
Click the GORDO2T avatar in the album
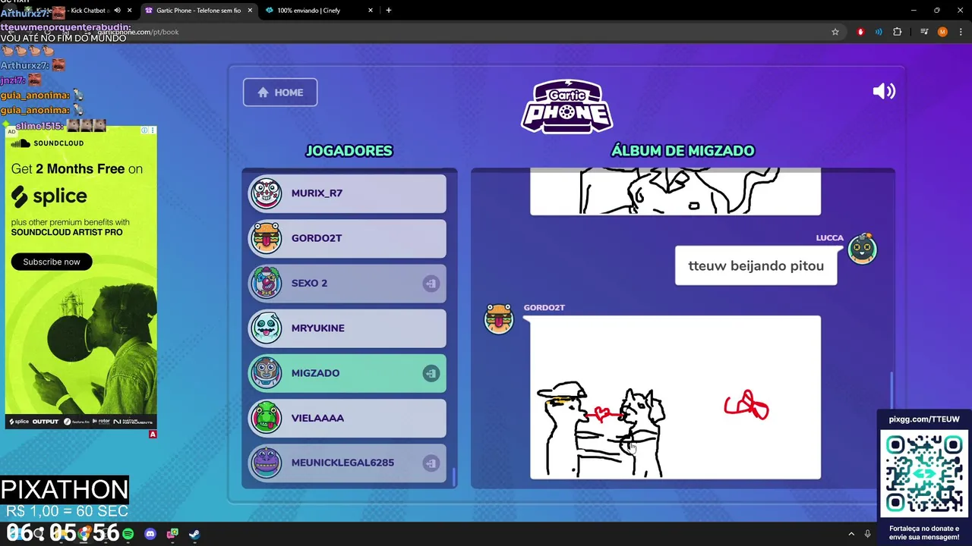499,318
